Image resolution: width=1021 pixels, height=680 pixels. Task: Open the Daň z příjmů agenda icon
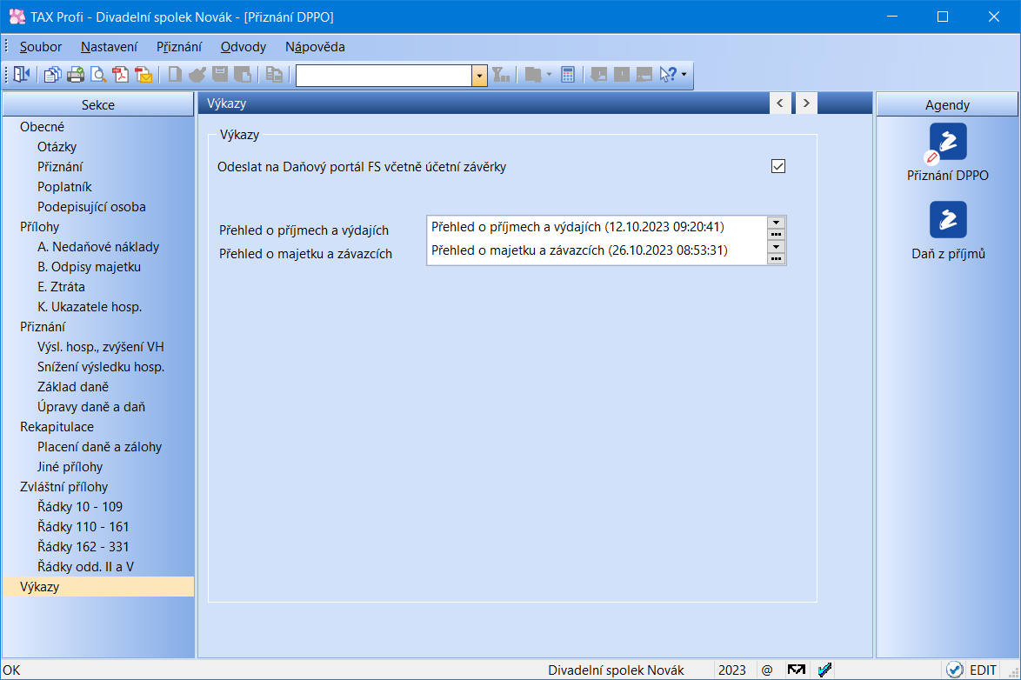tap(948, 219)
